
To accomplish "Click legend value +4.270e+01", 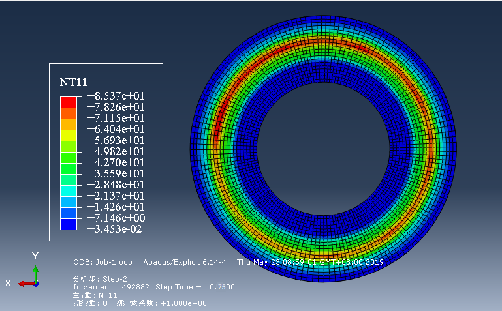I will (x=116, y=162).
